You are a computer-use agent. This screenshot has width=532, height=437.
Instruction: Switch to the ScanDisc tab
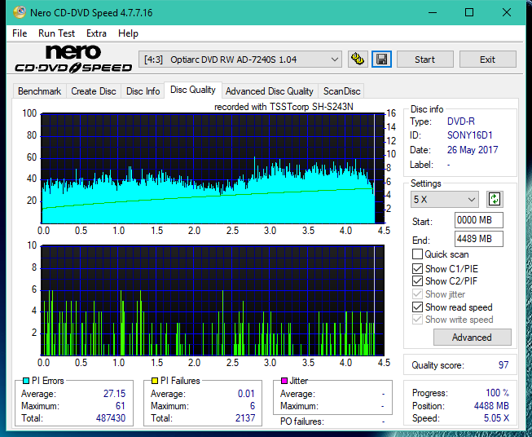pyautogui.click(x=341, y=91)
